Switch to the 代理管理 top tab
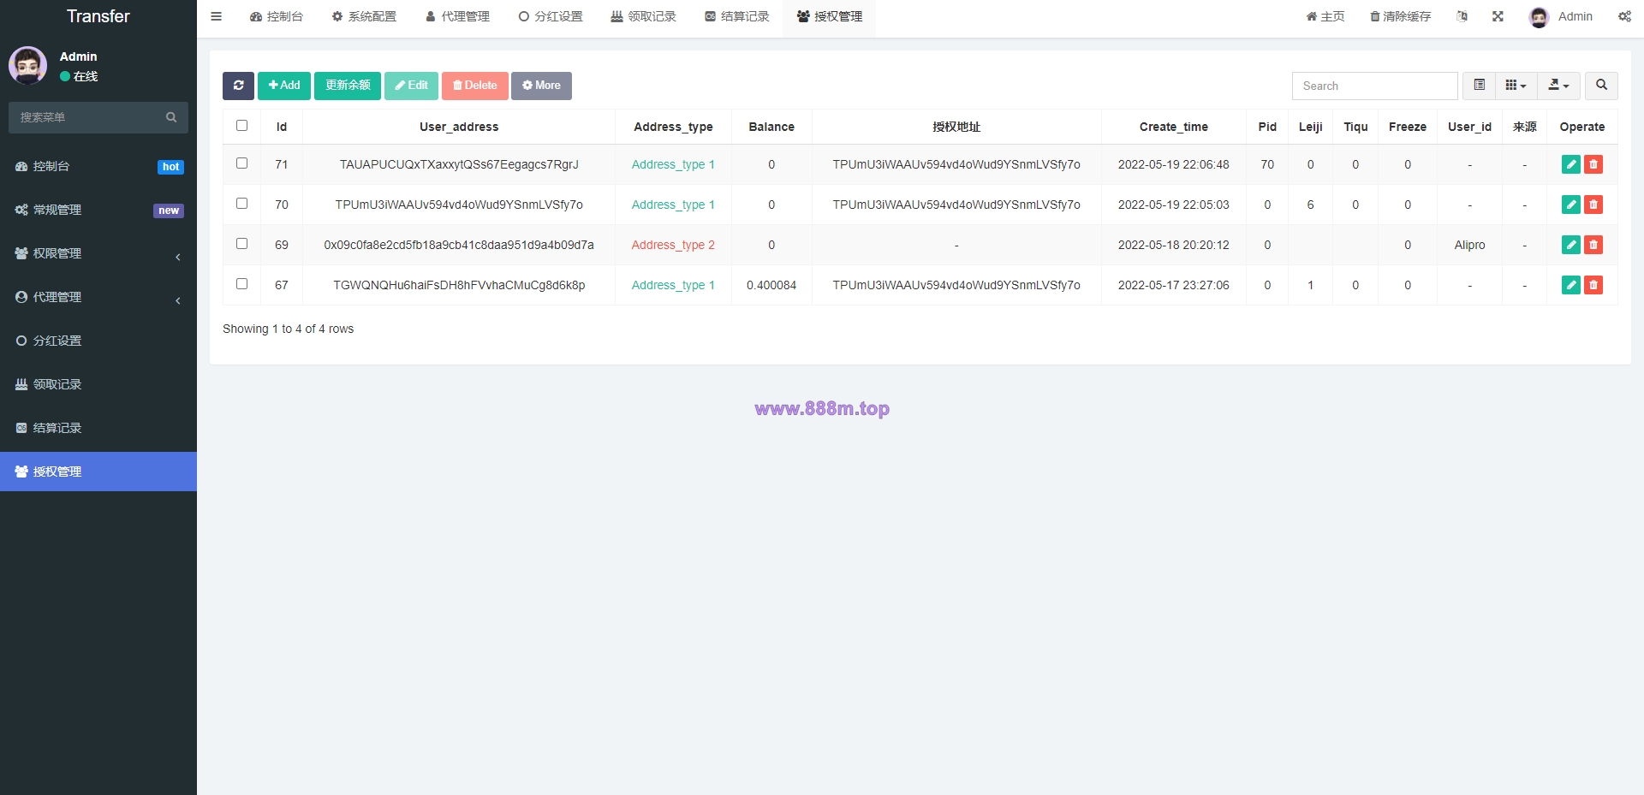Image resolution: width=1644 pixels, height=795 pixels. click(457, 16)
